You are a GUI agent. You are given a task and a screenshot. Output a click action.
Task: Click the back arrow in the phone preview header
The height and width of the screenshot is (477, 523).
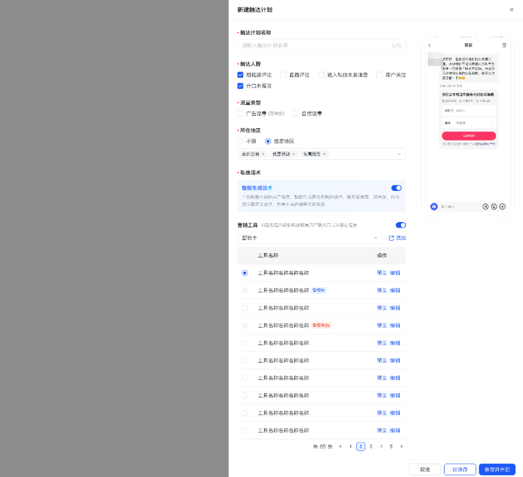(x=430, y=45)
